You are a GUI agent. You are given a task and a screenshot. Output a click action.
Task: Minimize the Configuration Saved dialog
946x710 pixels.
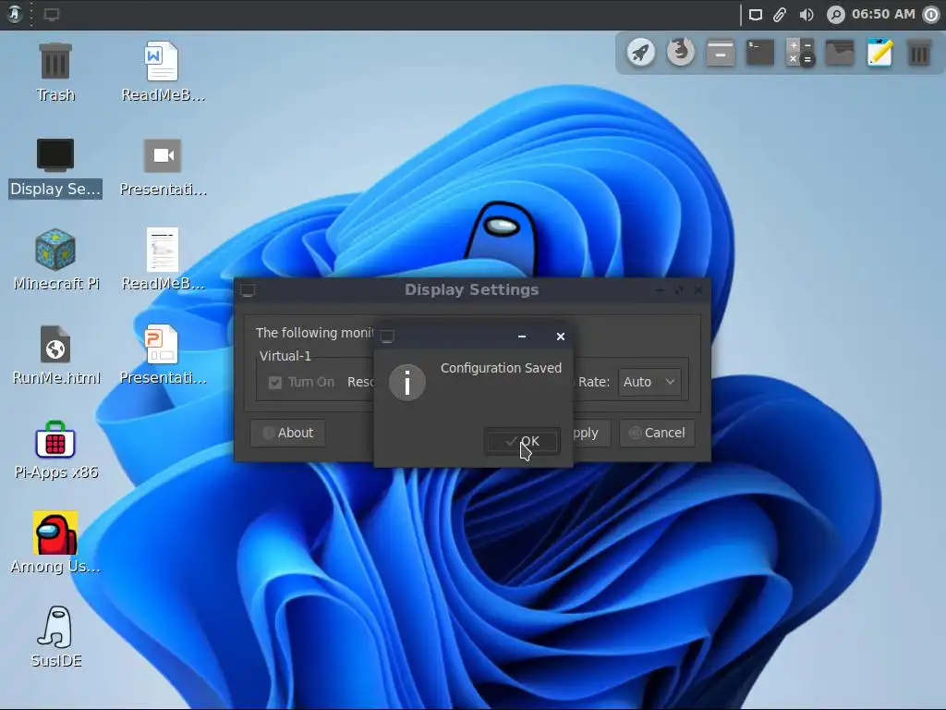point(522,337)
